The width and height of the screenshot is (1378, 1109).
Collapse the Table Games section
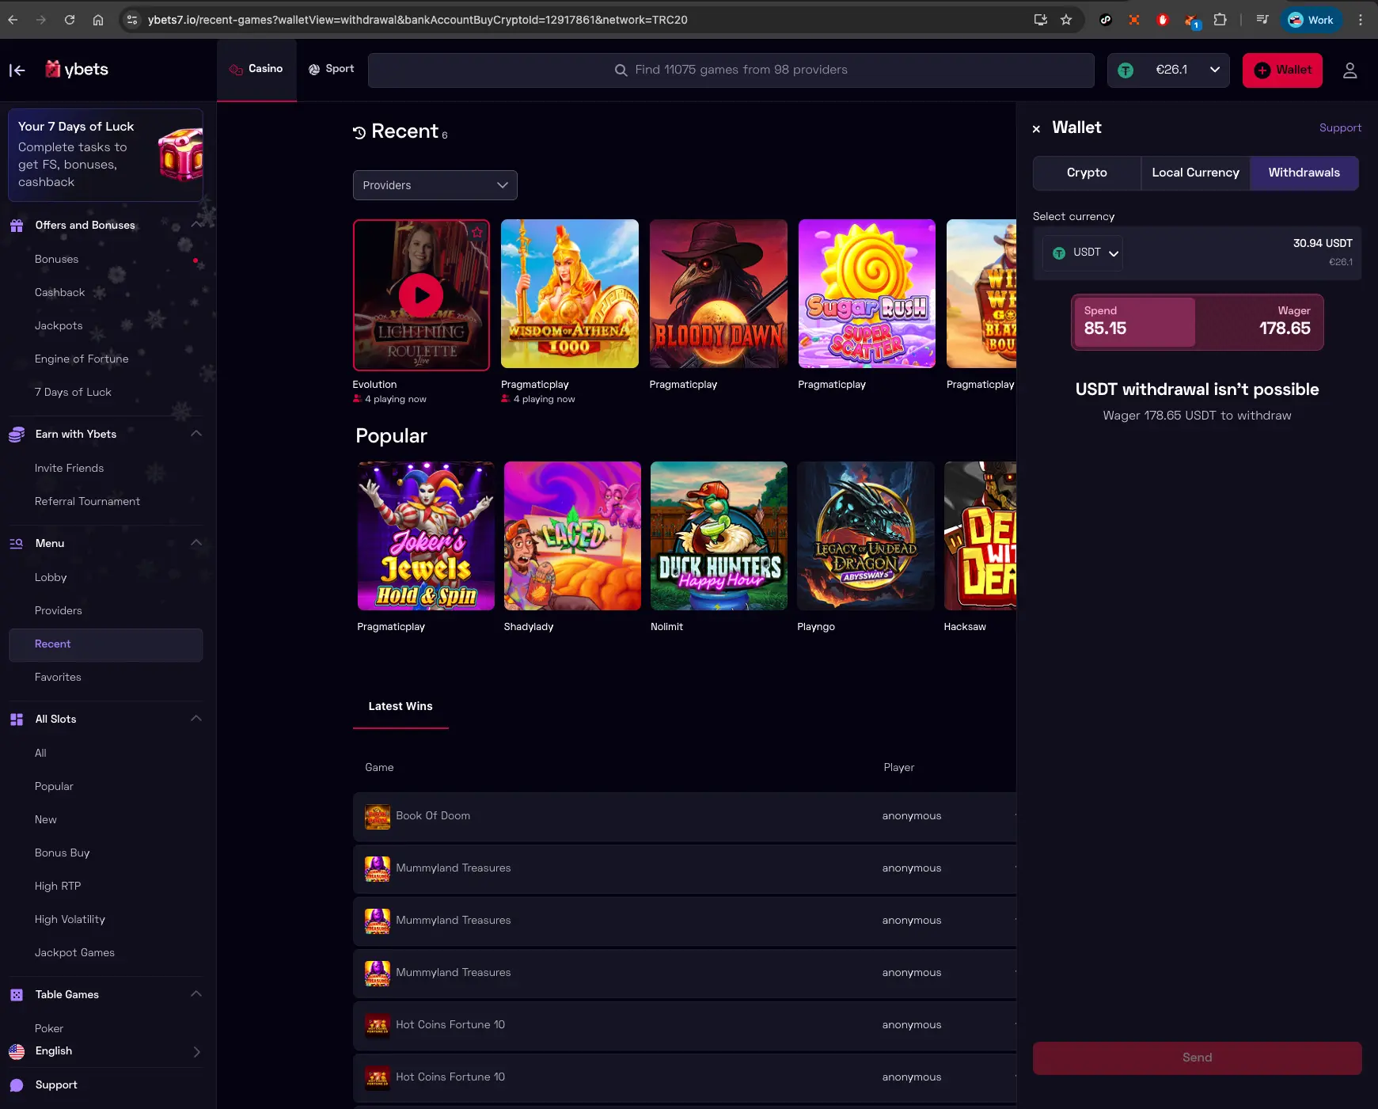[196, 994]
